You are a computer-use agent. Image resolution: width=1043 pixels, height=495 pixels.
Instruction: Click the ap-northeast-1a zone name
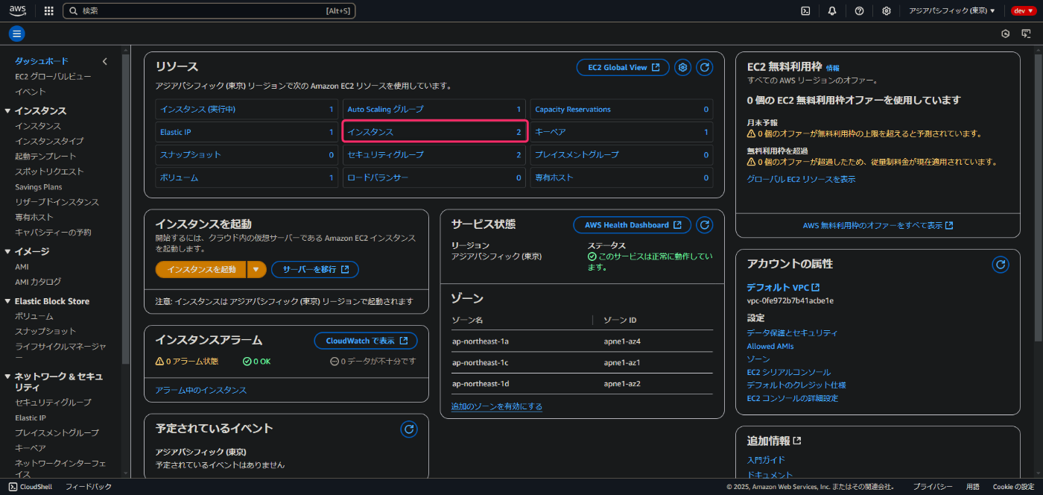481,341
